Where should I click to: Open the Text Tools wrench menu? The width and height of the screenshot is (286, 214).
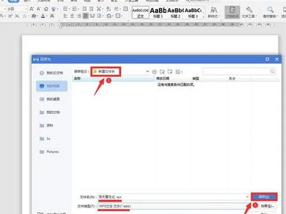(x=249, y=12)
